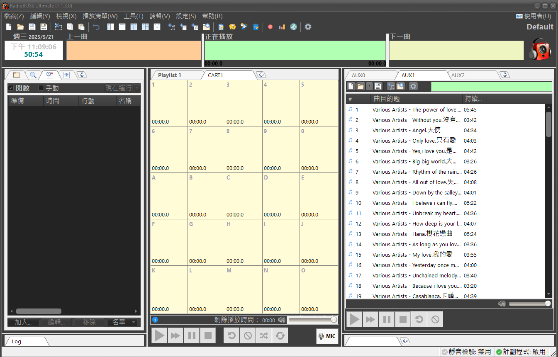Expand the AUX1 open folder dropdown arrow

click(x=369, y=86)
